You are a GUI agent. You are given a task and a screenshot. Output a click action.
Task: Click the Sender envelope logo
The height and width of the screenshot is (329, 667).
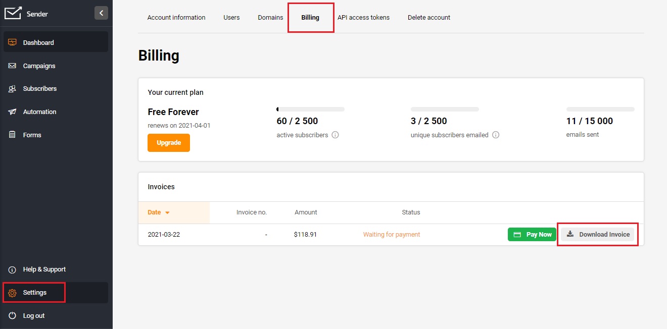tap(13, 13)
